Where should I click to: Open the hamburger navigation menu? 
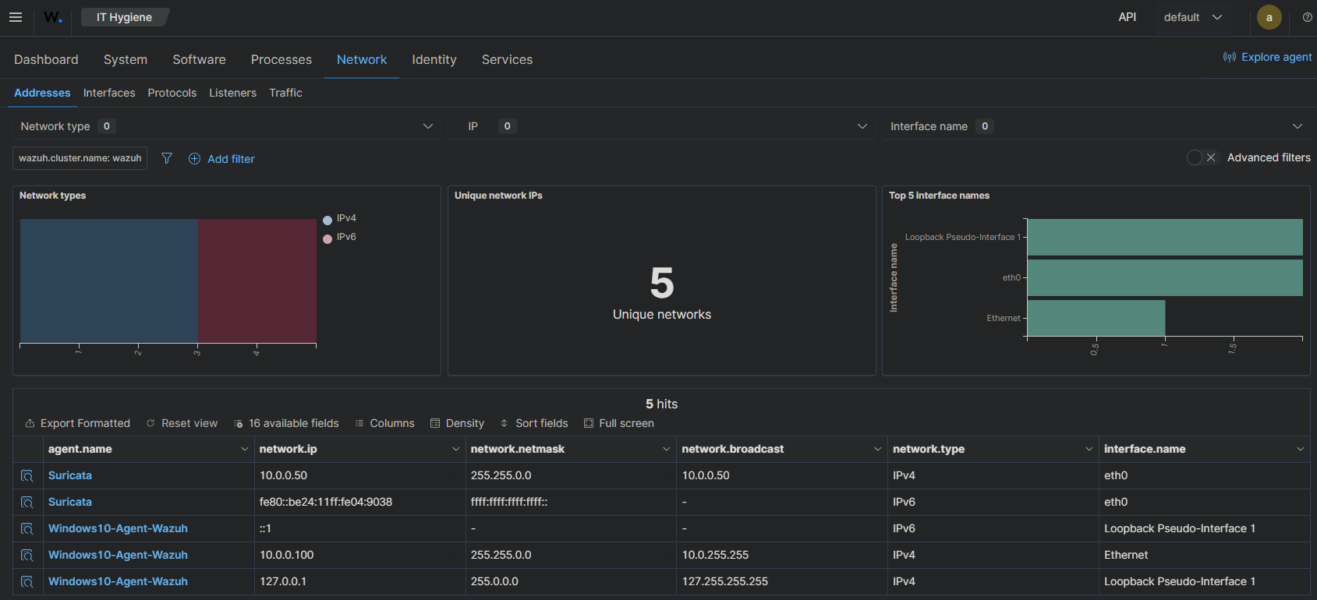16,17
